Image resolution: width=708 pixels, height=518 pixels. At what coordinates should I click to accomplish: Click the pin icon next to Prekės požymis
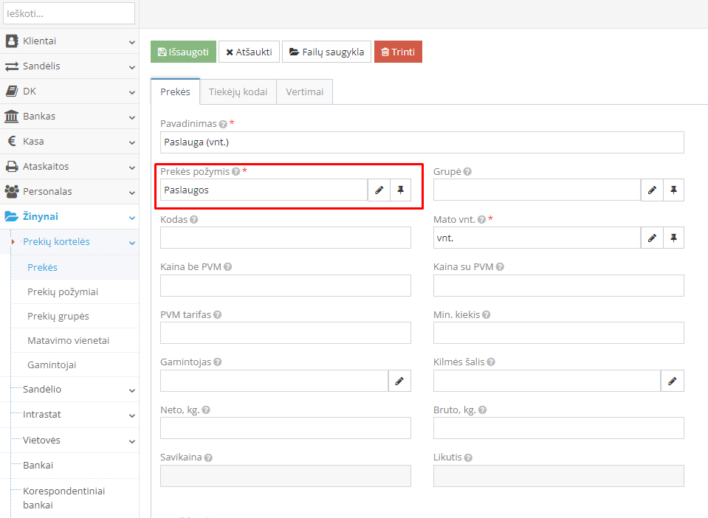[x=400, y=190]
